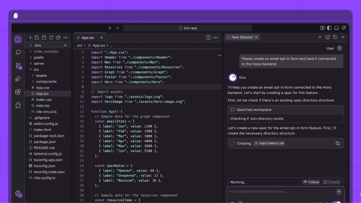Start a new chat session plus icon
Screen dimensions: 361x203
320,37
